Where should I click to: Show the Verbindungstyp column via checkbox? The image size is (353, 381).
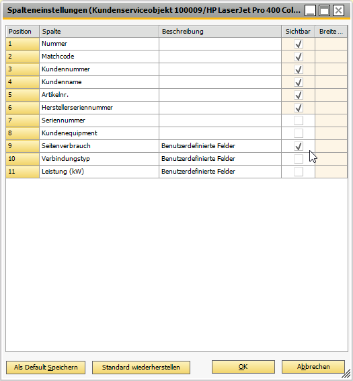tap(299, 159)
